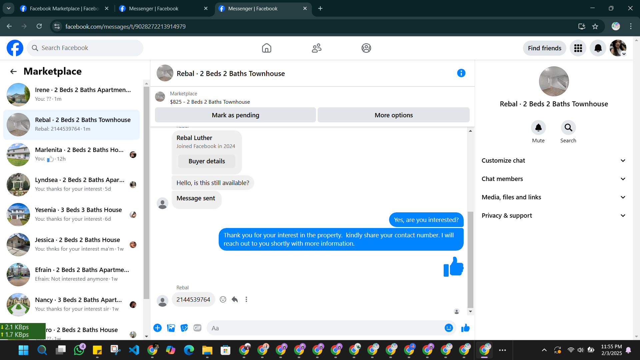This screenshot has width=640, height=360.
Task: Open the Chrome profile avatar
Action: click(x=616, y=26)
